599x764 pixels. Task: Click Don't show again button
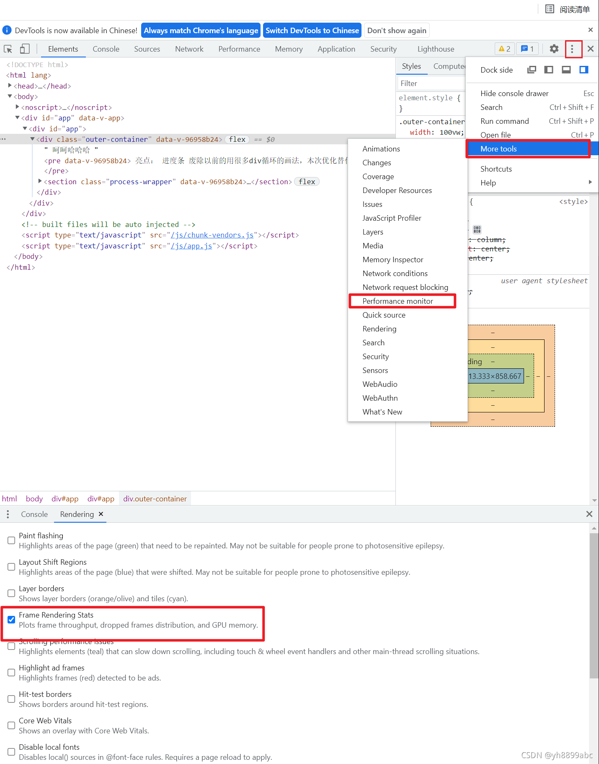[x=397, y=31]
